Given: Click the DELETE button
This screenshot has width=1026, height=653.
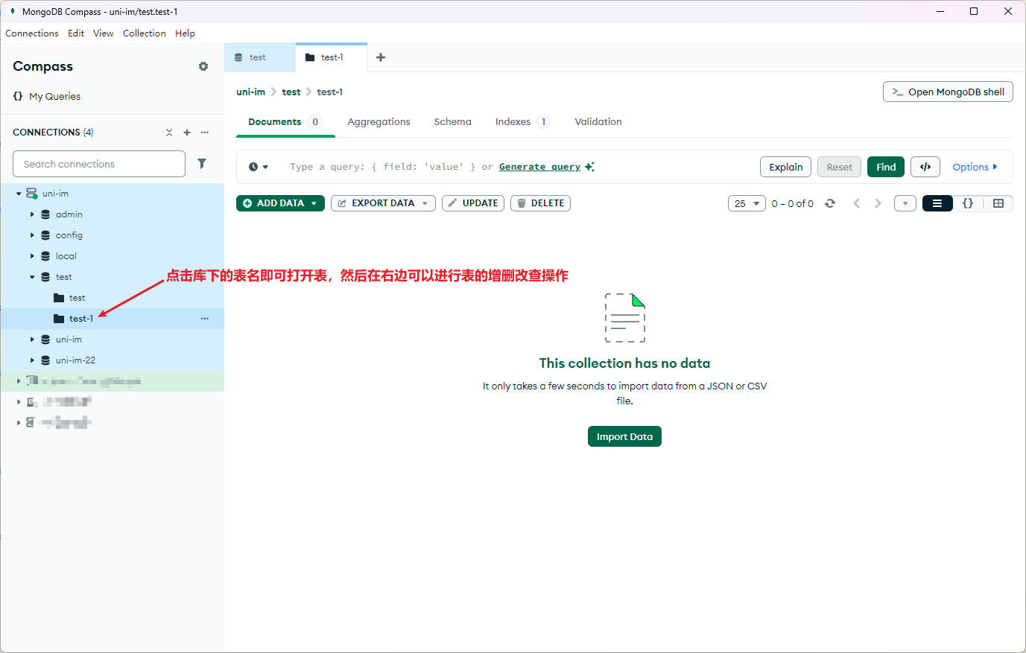Looking at the screenshot, I should point(540,203).
